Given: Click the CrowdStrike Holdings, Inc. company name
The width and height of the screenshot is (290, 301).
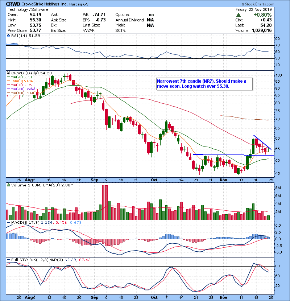Looking at the screenshot, I should [x=44, y=4].
